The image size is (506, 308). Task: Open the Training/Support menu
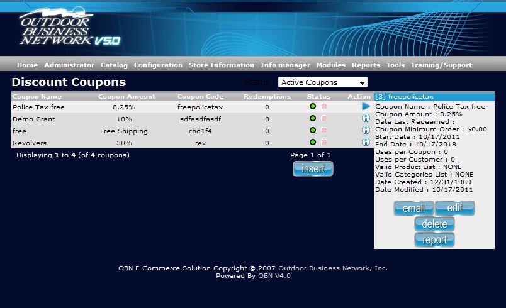(x=441, y=65)
